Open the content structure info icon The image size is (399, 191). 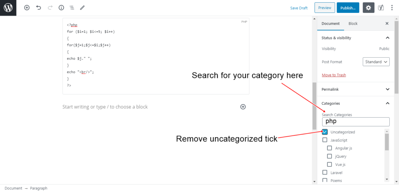(61, 8)
